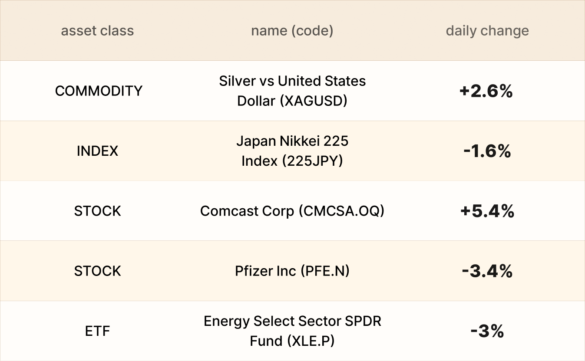Click the 'daily change' column header
The width and height of the screenshot is (585, 361).
click(x=487, y=31)
